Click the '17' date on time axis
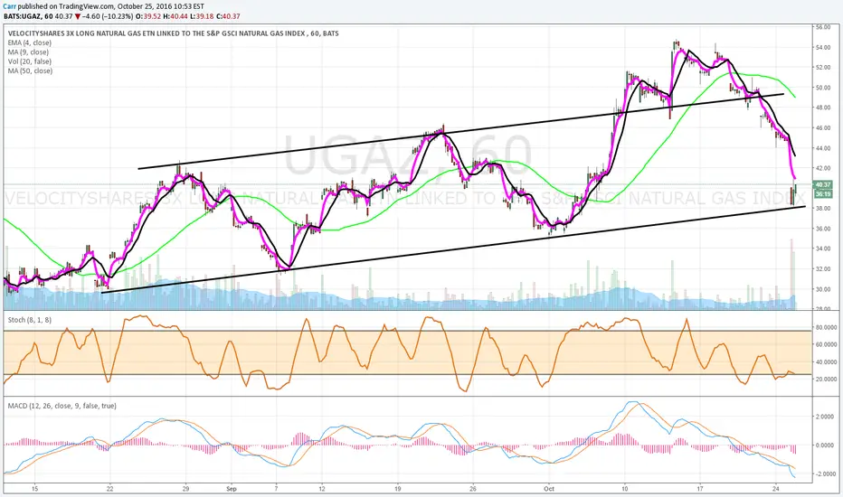This screenshot has height=497, width=843. 700,488
